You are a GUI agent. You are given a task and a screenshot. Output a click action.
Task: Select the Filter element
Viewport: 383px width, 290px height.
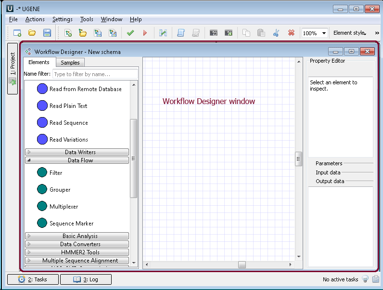50,172
